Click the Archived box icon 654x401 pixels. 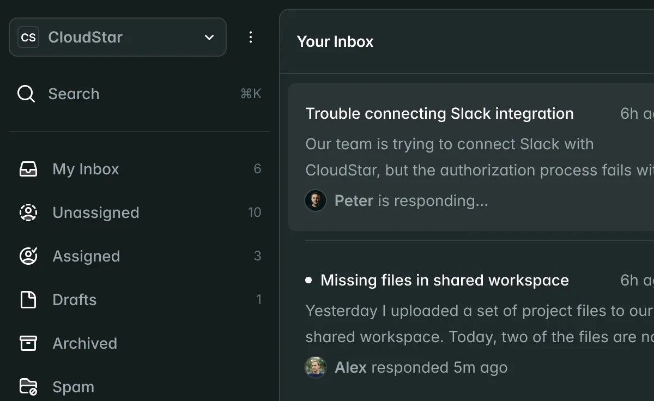28,343
